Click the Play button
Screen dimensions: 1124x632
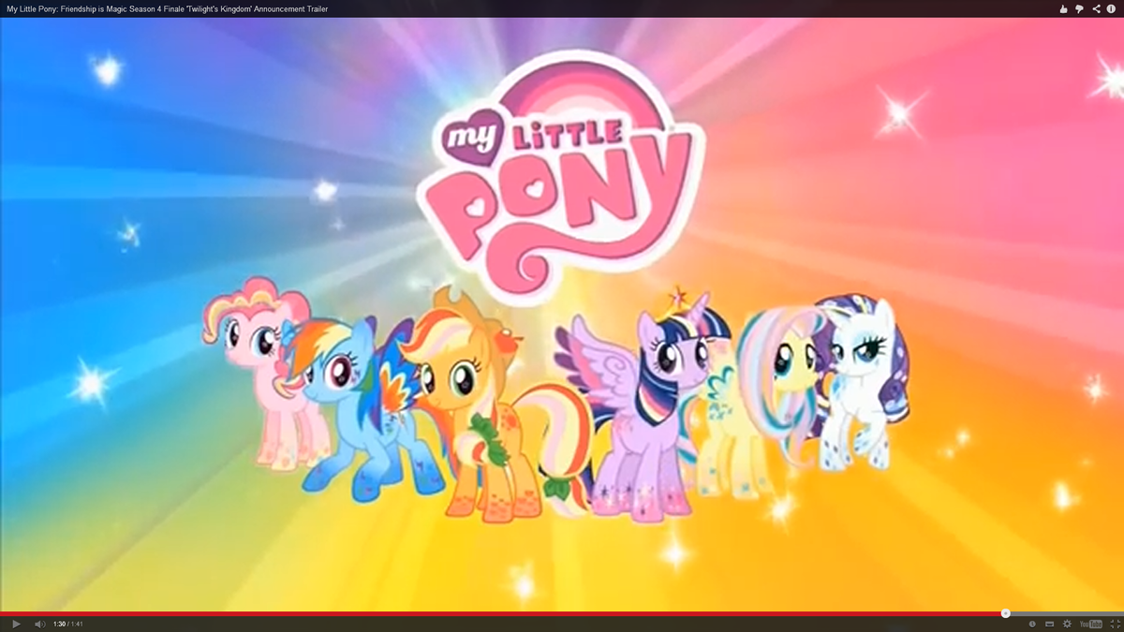click(x=16, y=624)
